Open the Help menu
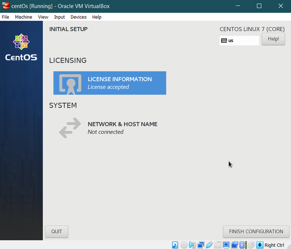 [97, 17]
